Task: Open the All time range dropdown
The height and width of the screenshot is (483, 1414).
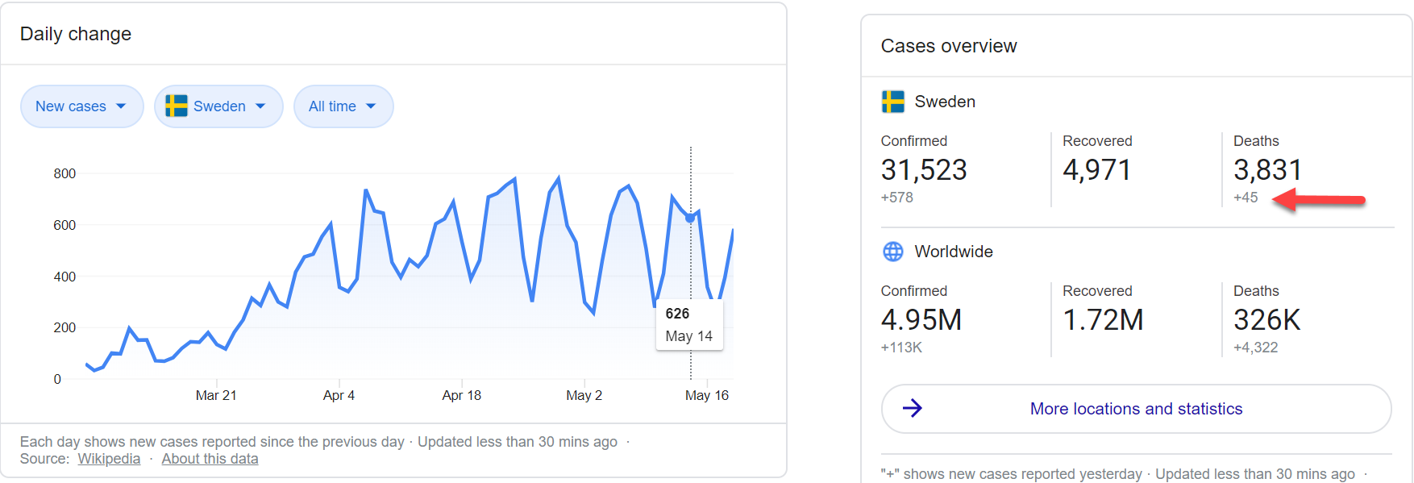Action: (x=343, y=106)
